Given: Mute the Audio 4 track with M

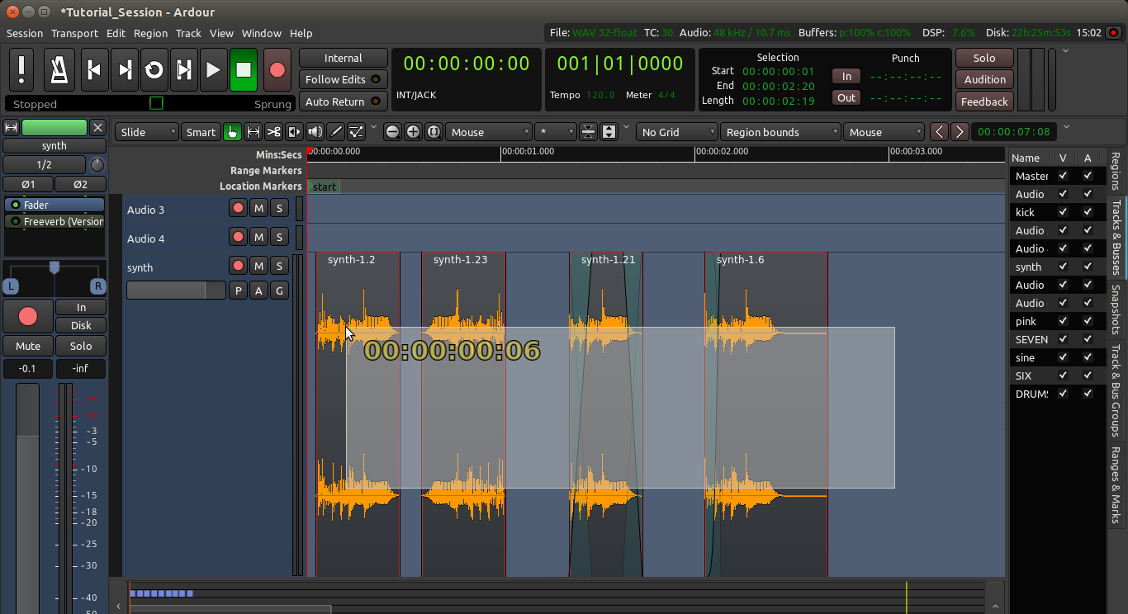Looking at the screenshot, I should [x=258, y=238].
